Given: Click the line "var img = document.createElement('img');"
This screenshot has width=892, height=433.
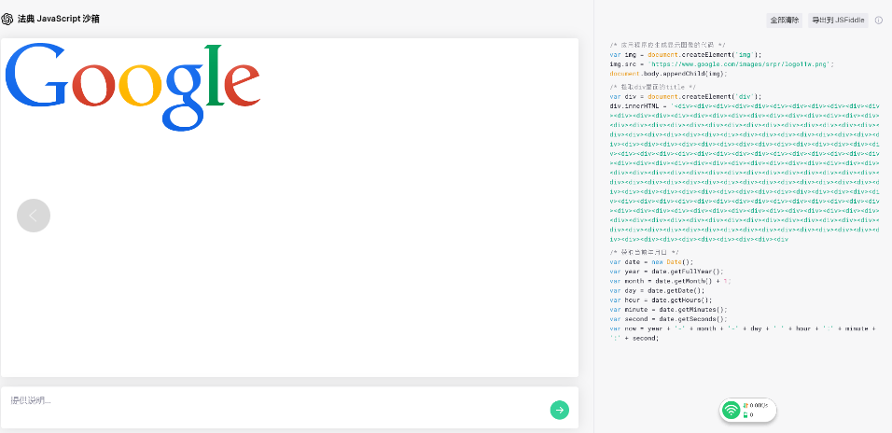Looking at the screenshot, I should [x=686, y=55].
